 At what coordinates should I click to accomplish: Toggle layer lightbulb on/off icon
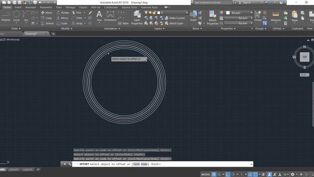[x=146, y=13]
